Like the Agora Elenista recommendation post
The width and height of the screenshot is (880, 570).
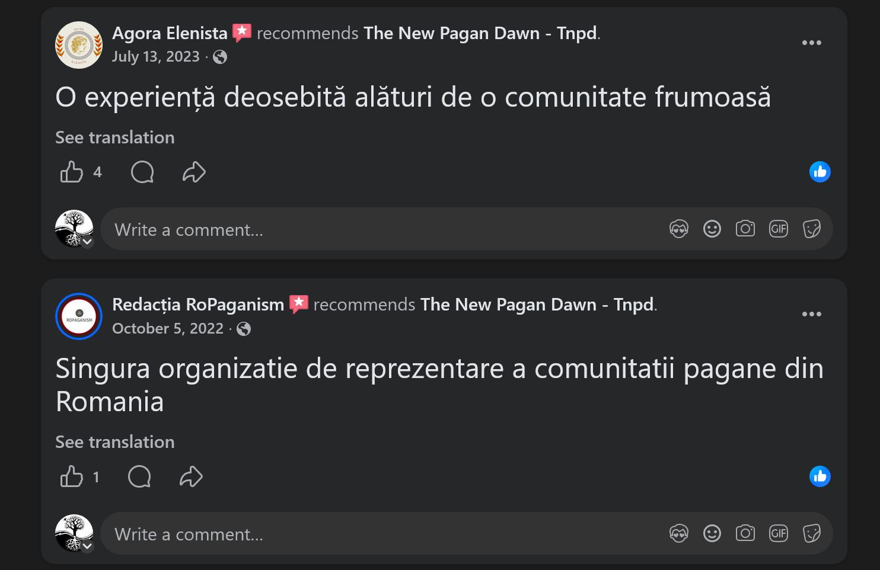(x=72, y=172)
